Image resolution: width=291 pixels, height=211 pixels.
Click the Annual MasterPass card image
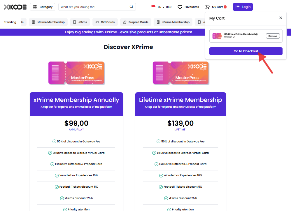click(76, 73)
